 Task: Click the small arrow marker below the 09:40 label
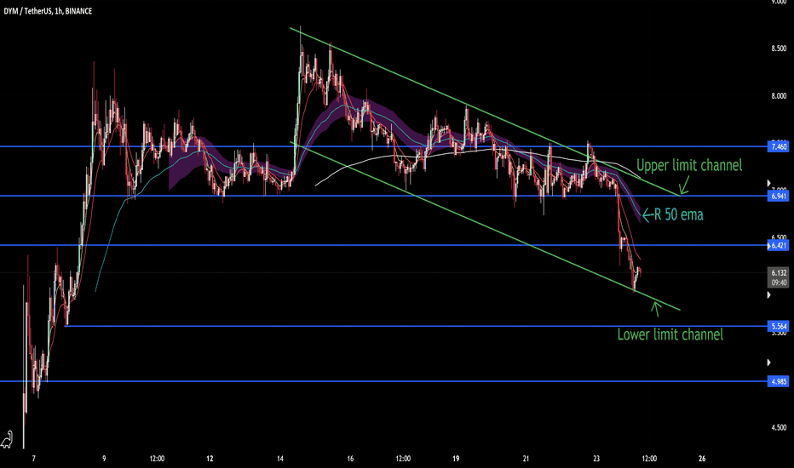point(769,295)
